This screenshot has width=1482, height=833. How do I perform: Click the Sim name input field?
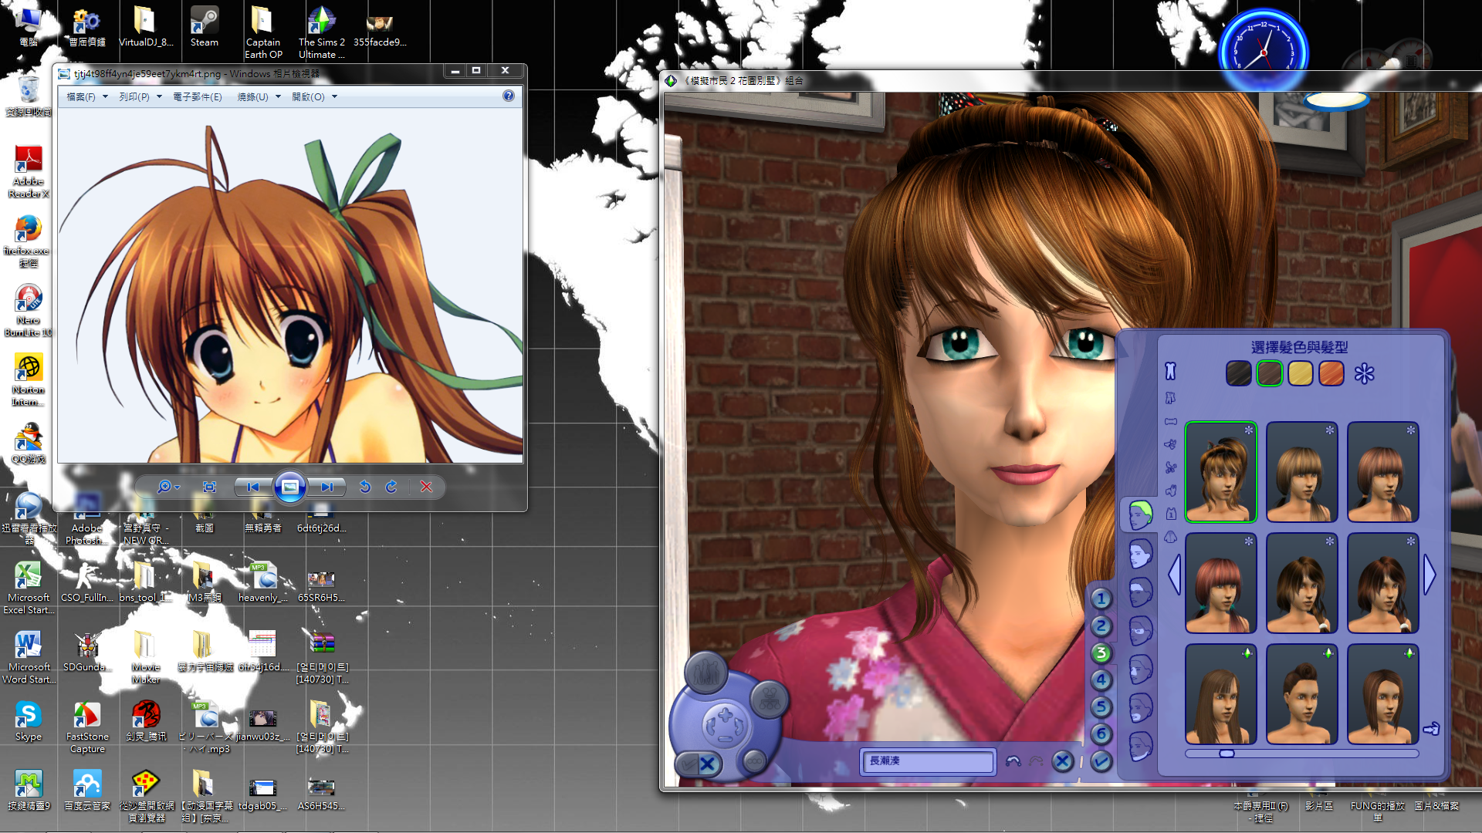tap(928, 761)
